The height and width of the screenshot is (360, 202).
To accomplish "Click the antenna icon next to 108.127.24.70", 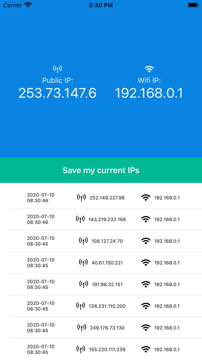I will tap(83, 240).
